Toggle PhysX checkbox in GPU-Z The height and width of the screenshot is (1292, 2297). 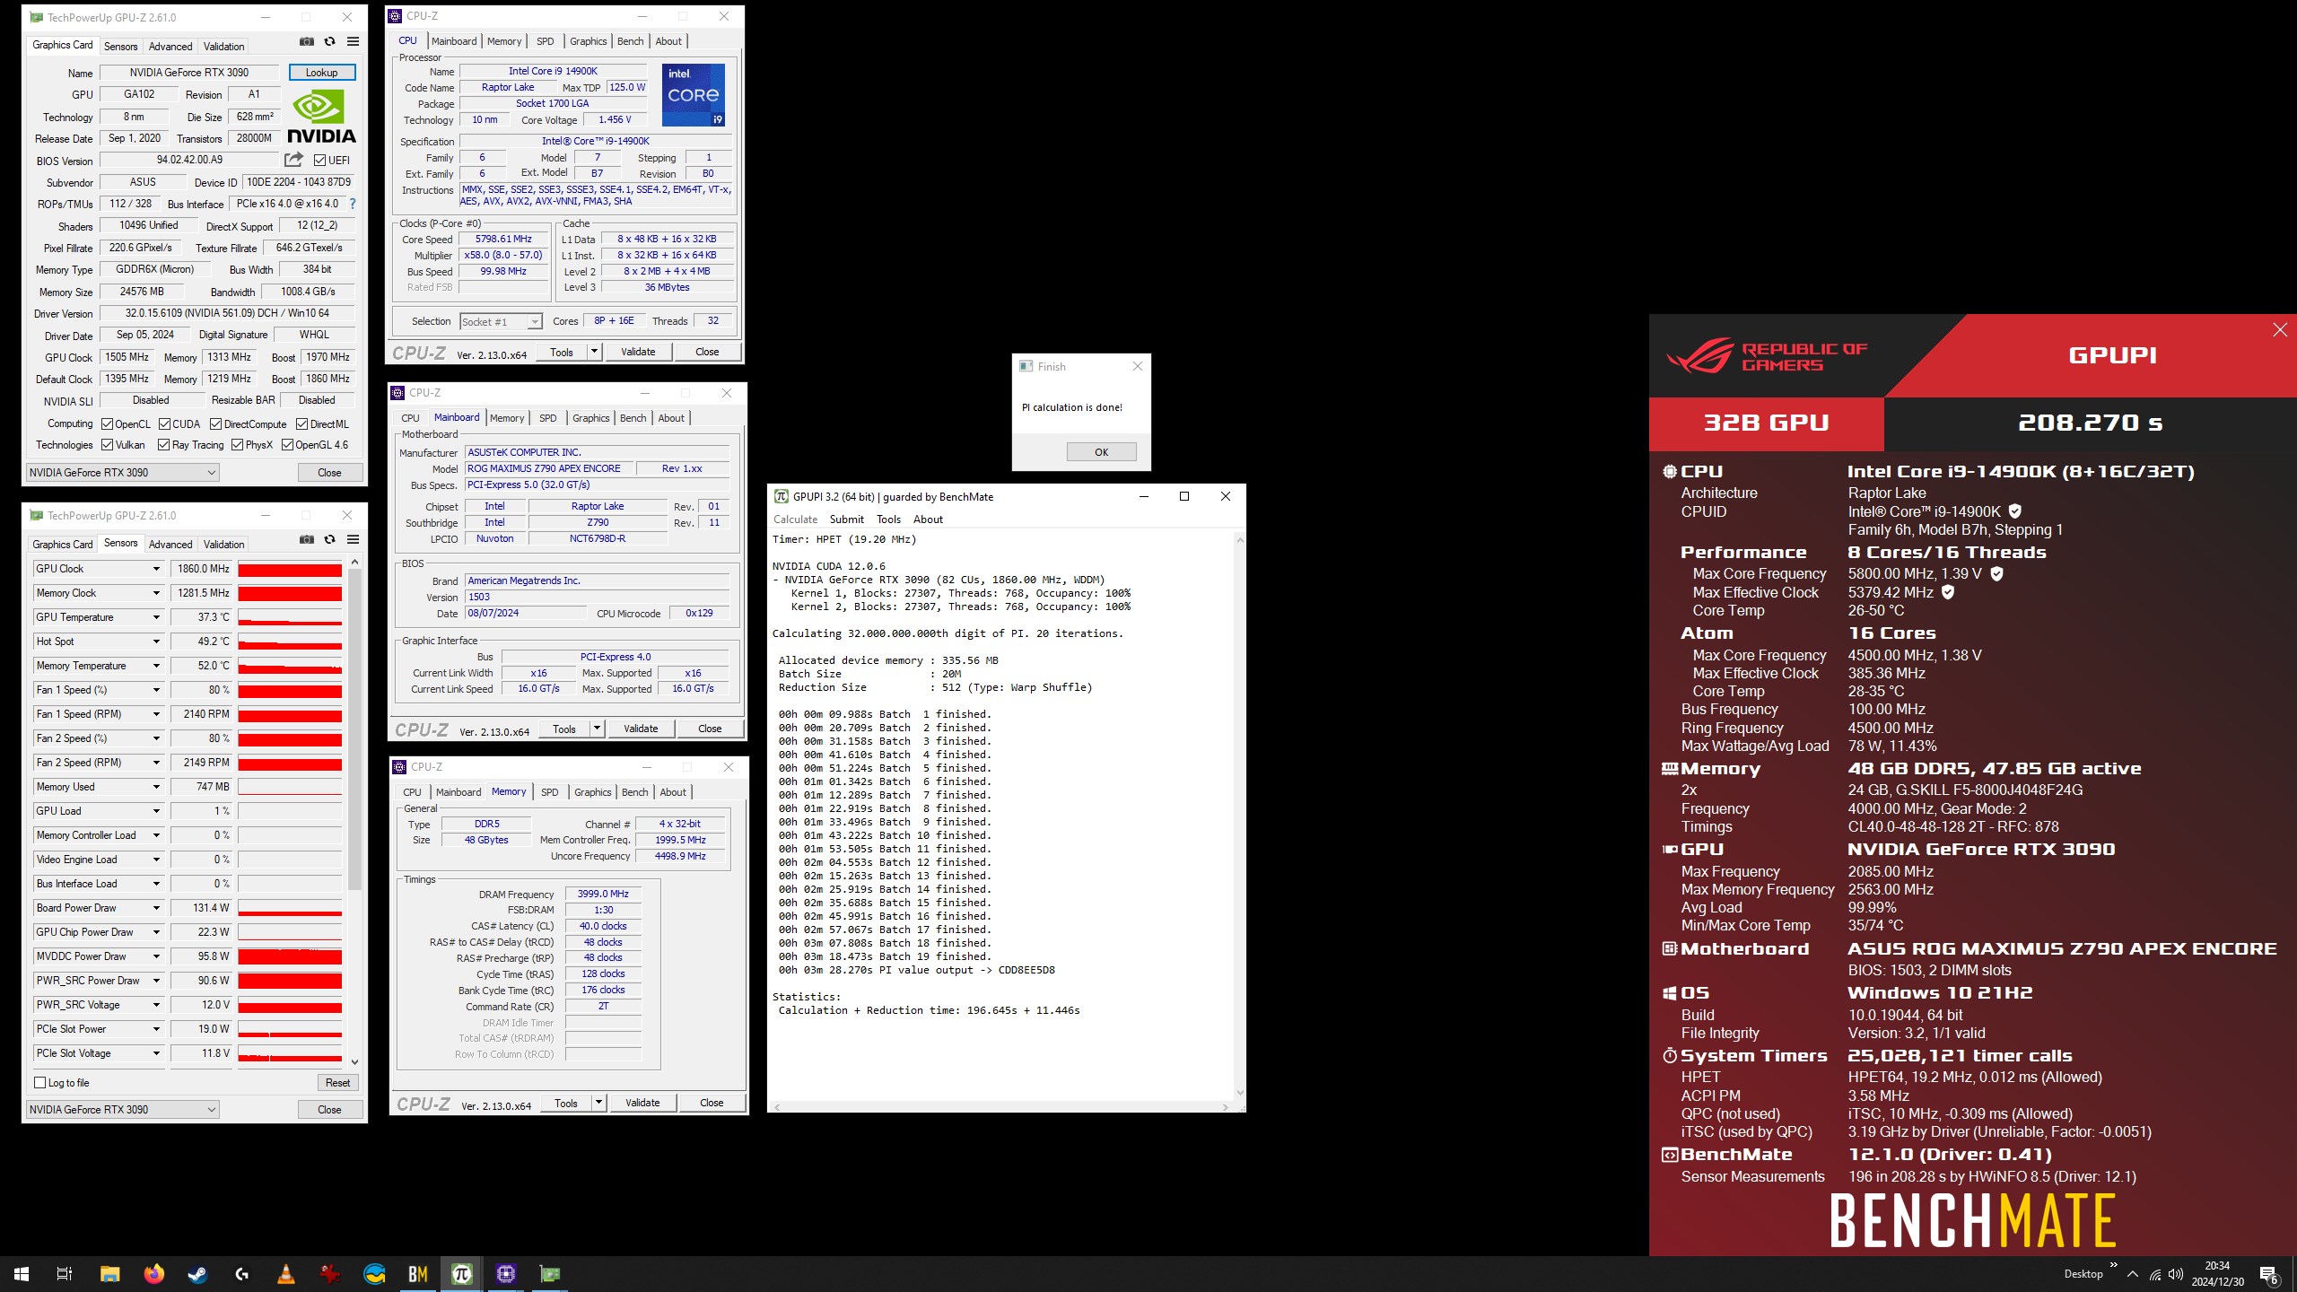(x=237, y=445)
